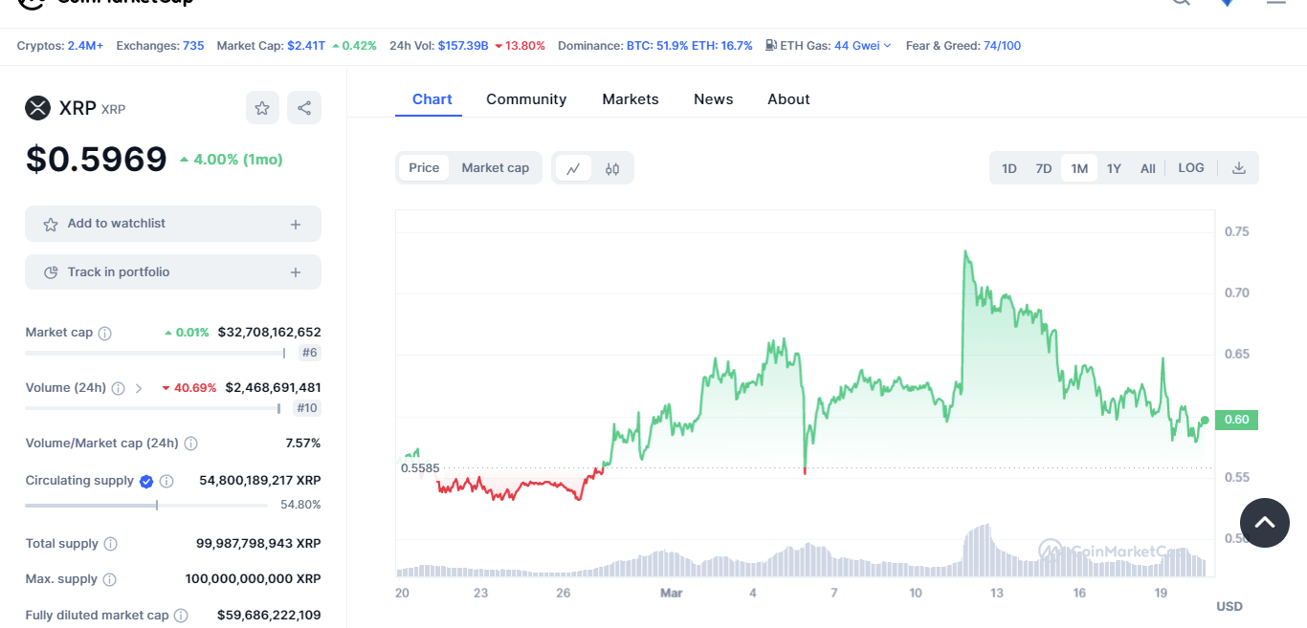
Task: Click the plus icon on Track in portfolio
Action: pos(296,273)
